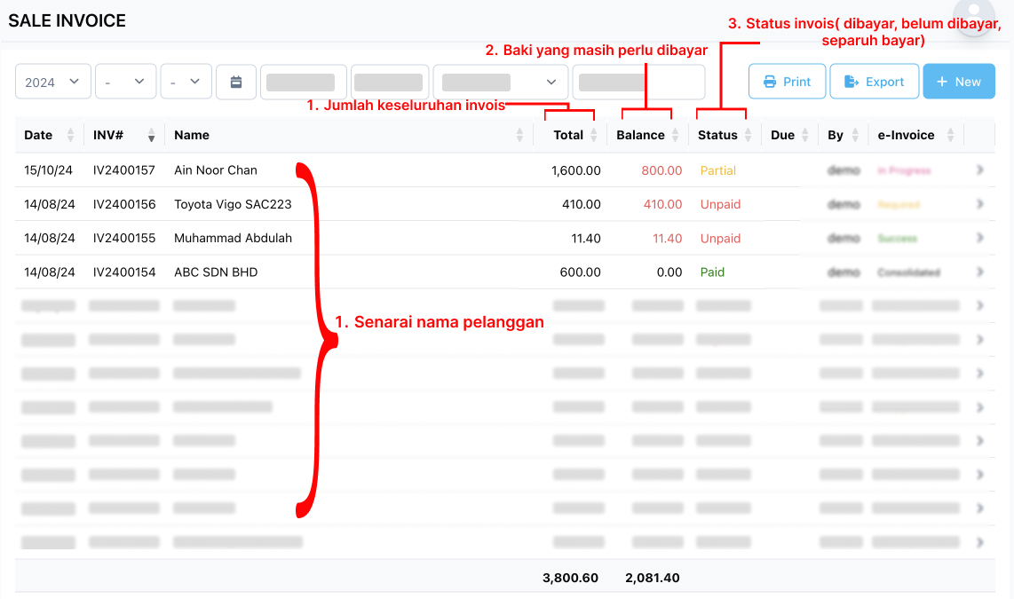Viewport: 1014px width, 599px height.
Task: Select invoice number IV2400154
Action: 124,272
